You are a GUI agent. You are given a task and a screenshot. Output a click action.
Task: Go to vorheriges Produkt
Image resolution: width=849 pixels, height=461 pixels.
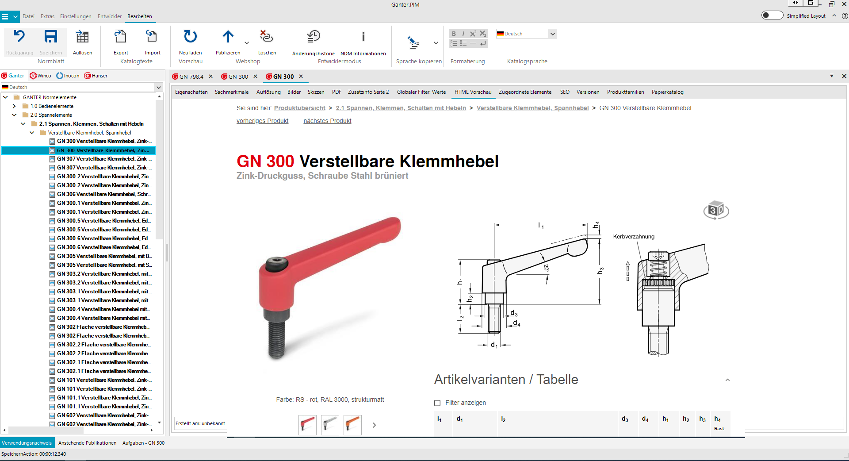(262, 121)
